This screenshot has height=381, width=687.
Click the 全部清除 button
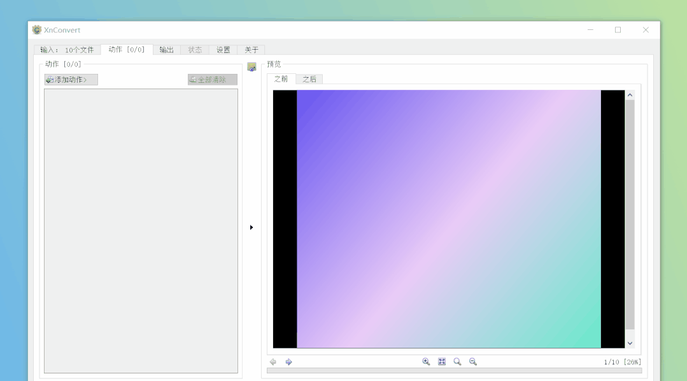[x=213, y=80]
